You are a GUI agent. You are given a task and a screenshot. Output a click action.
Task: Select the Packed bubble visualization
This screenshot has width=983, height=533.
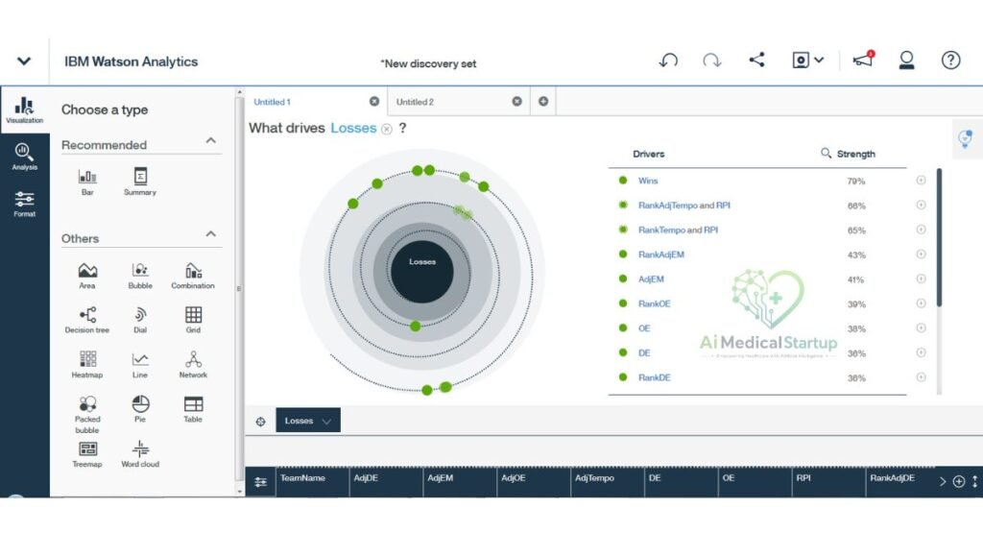coord(87,415)
